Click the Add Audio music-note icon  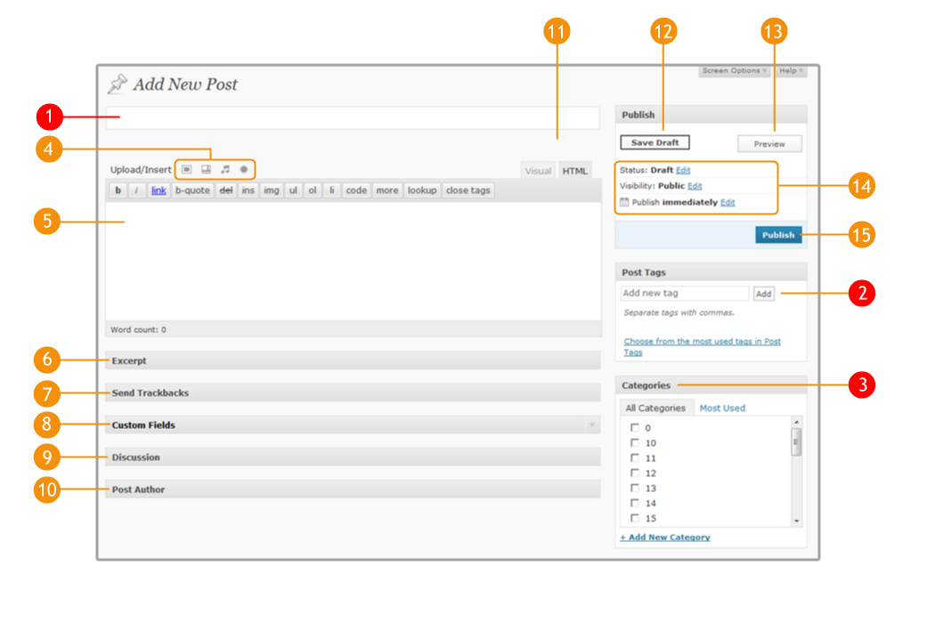[x=224, y=169]
